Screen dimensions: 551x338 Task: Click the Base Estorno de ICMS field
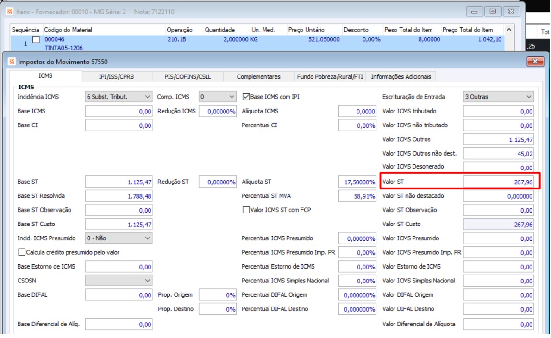[119, 267]
